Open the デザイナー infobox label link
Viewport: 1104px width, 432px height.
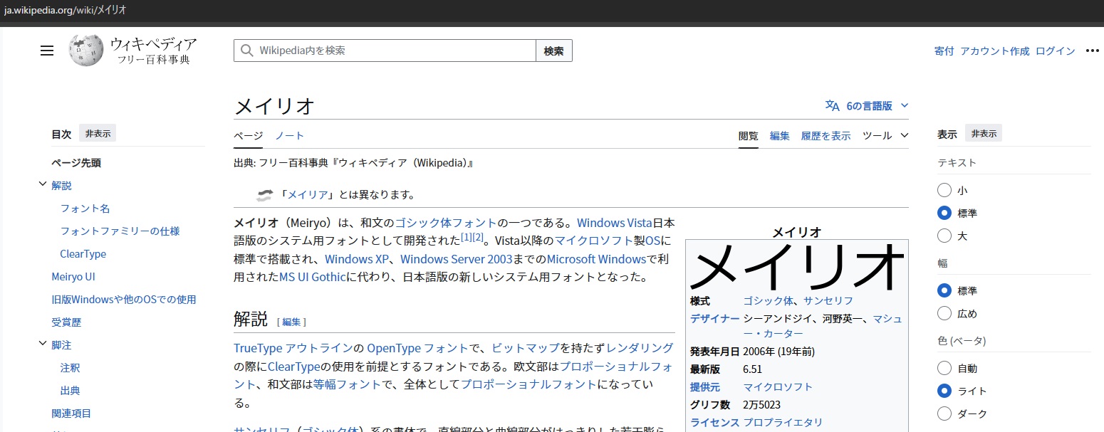click(714, 318)
